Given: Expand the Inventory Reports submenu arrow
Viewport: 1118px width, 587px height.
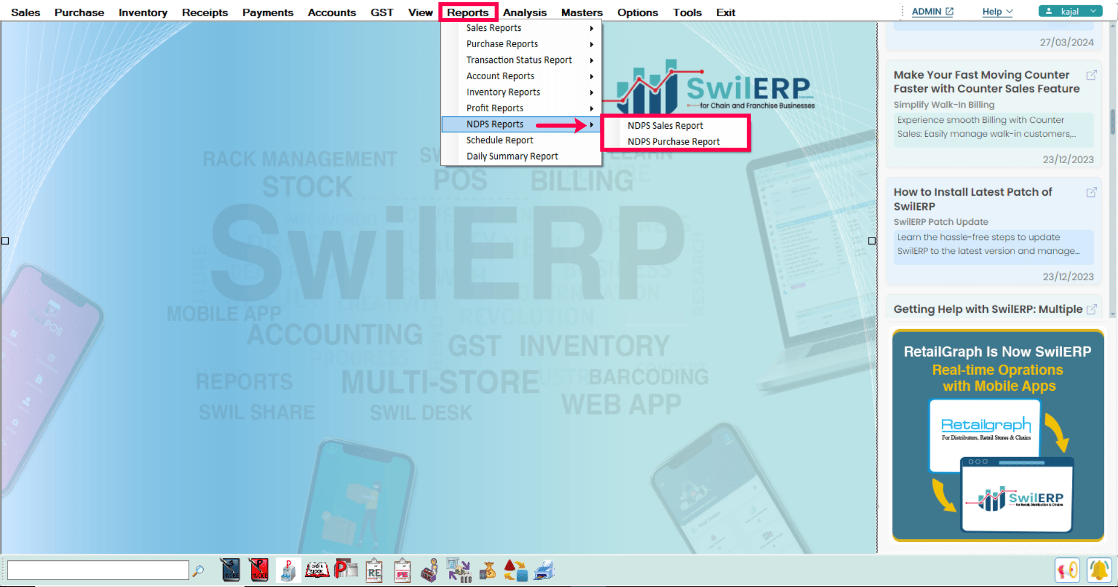Looking at the screenshot, I should (591, 92).
